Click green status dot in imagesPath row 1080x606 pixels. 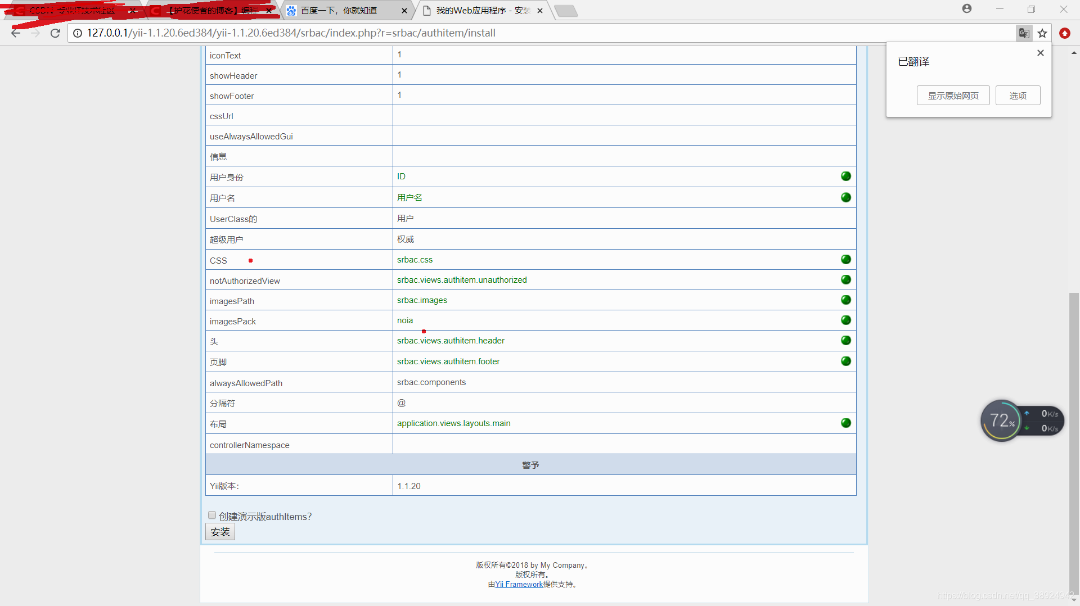click(846, 300)
